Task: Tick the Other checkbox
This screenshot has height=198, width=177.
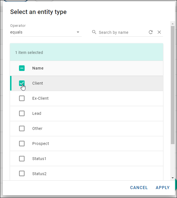Action: click(x=22, y=128)
